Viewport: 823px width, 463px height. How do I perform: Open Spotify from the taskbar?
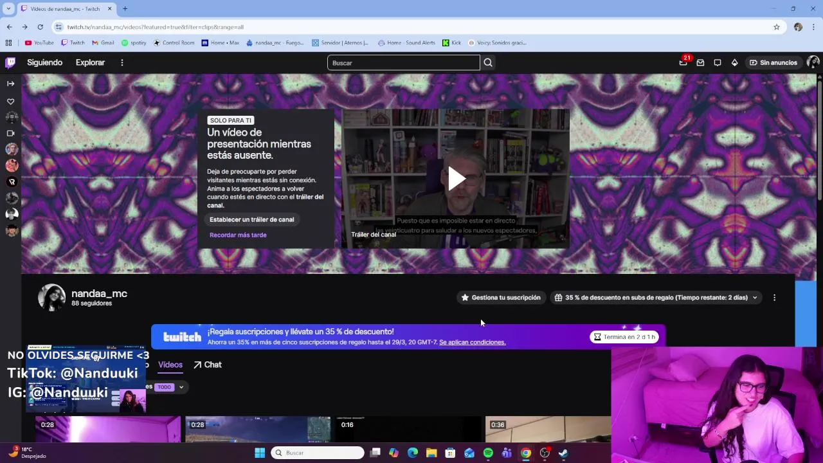coord(488,453)
